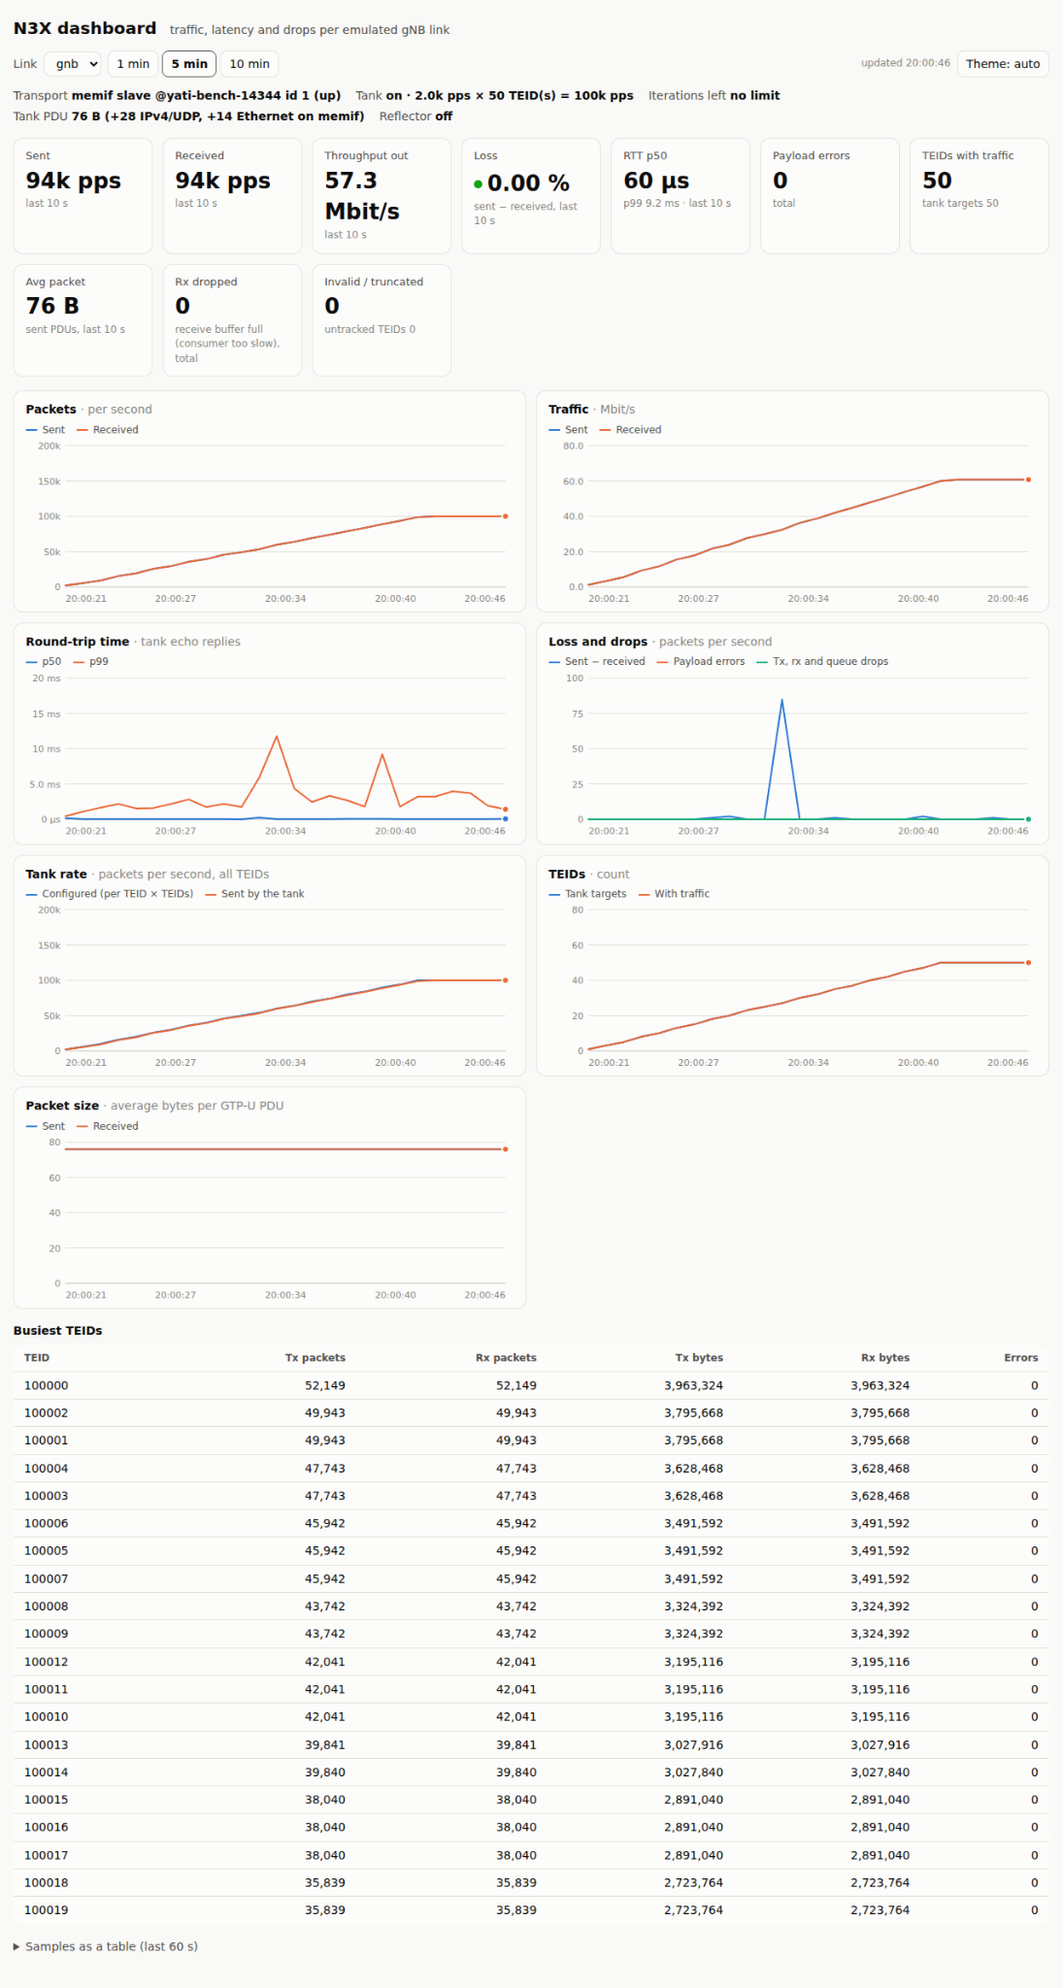Screen dimensions: 1062x1988
Task: Click the green Loss status dot
Action: tap(479, 184)
